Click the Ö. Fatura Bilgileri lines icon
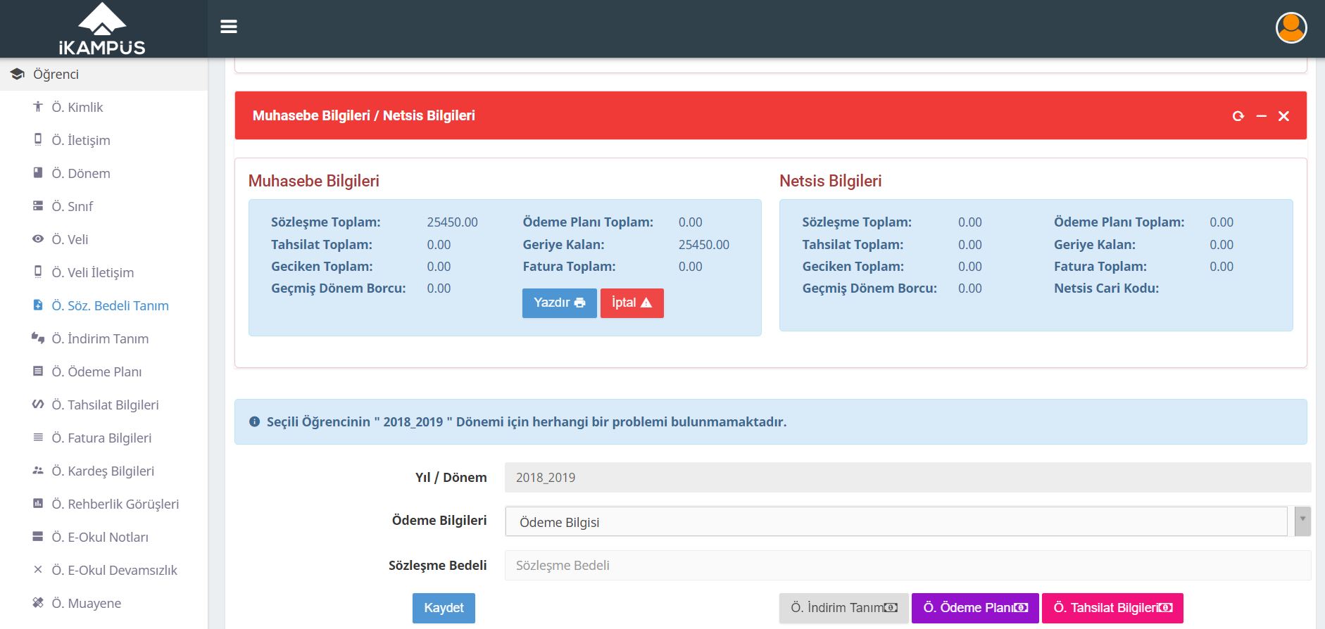The image size is (1325, 629). point(38,437)
